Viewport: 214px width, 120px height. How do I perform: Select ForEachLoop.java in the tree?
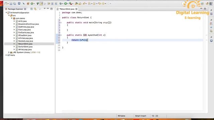pos(26,33)
